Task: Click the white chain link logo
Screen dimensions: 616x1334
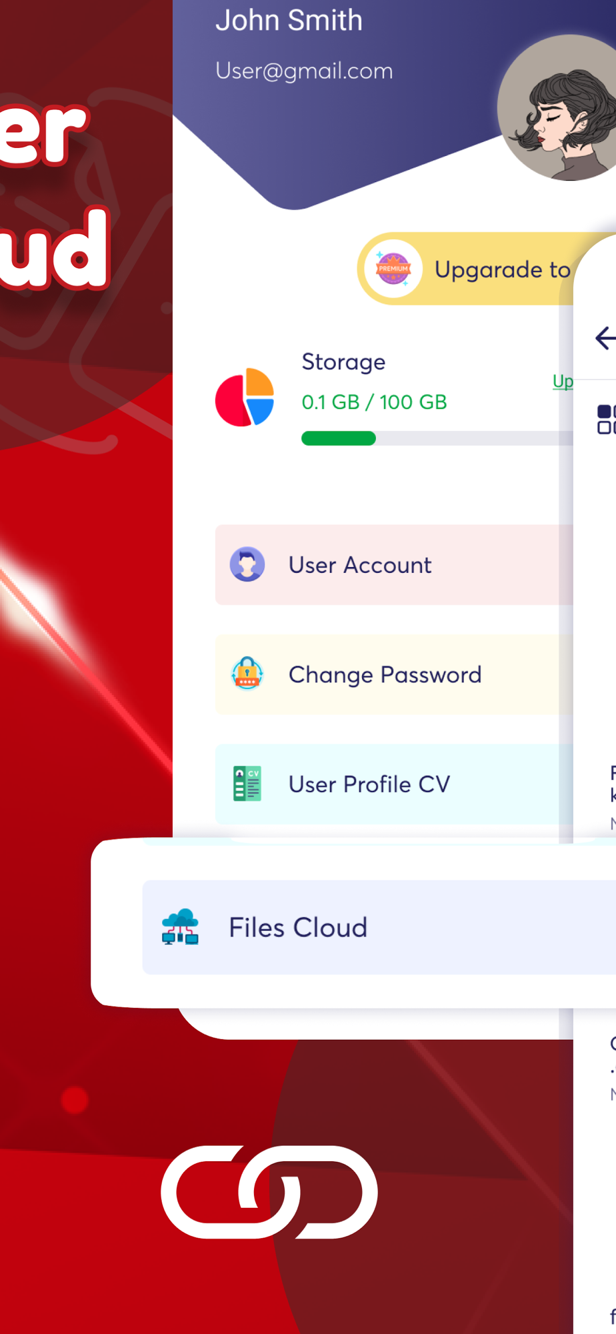Action: pos(269,1192)
